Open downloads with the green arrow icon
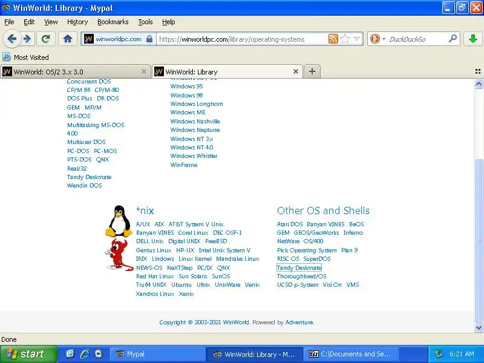 coord(473,39)
